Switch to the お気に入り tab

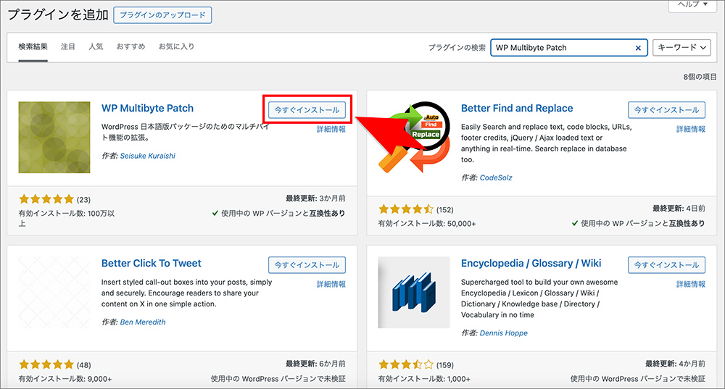point(176,46)
